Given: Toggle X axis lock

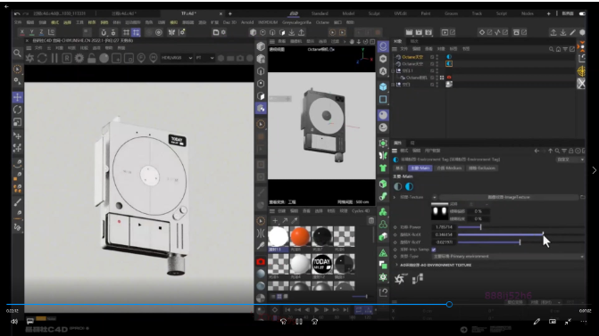Looking at the screenshot, I should pos(22,32).
